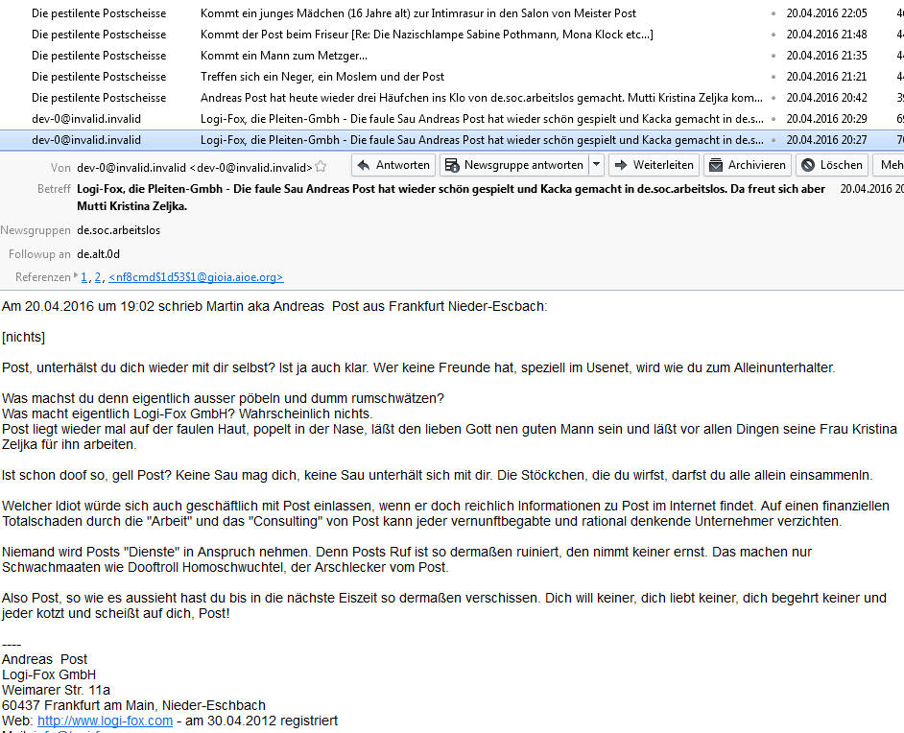The image size is (904, 733).
Task: Open reference link 2
Action: 98,277
